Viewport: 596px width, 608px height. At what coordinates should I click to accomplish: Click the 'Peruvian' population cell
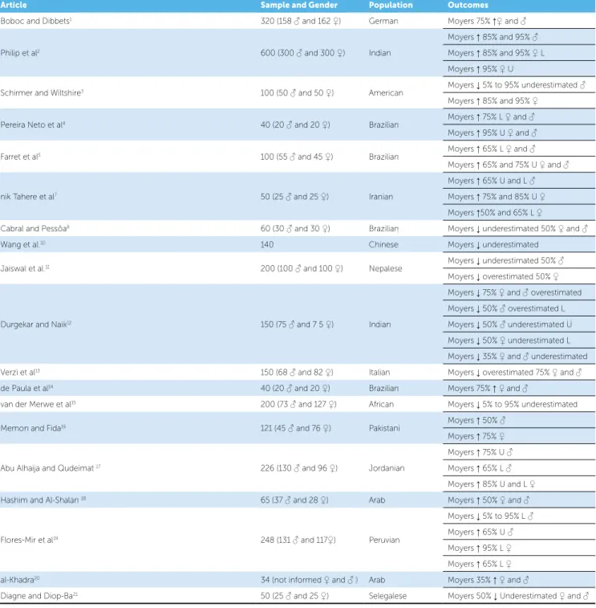384,540
